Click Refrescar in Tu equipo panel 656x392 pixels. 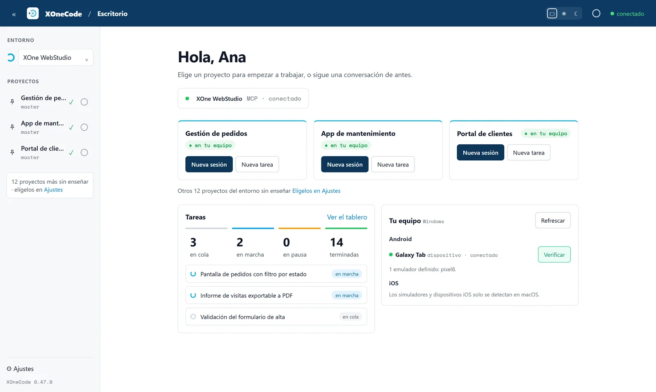tap(553, 221)
